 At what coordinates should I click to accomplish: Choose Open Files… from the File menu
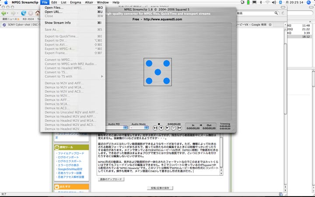(73, 7)
